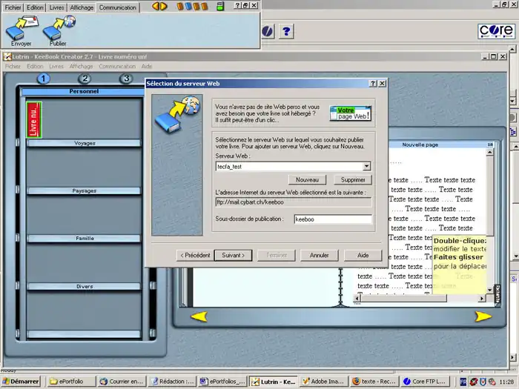519x389 pixels.
Task: Select the Personnel shelf header
Action: [x=84, y=91]
